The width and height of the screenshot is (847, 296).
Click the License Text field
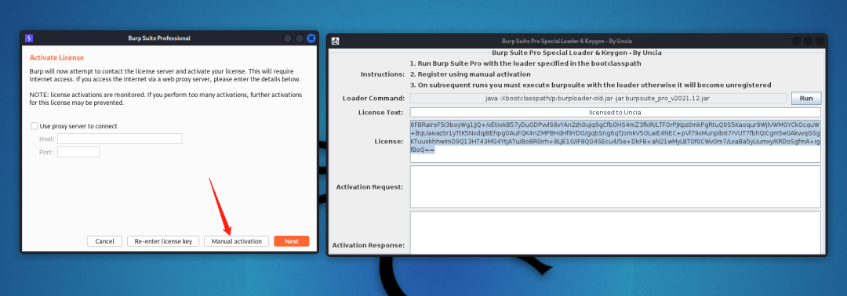tap(616, 112)
